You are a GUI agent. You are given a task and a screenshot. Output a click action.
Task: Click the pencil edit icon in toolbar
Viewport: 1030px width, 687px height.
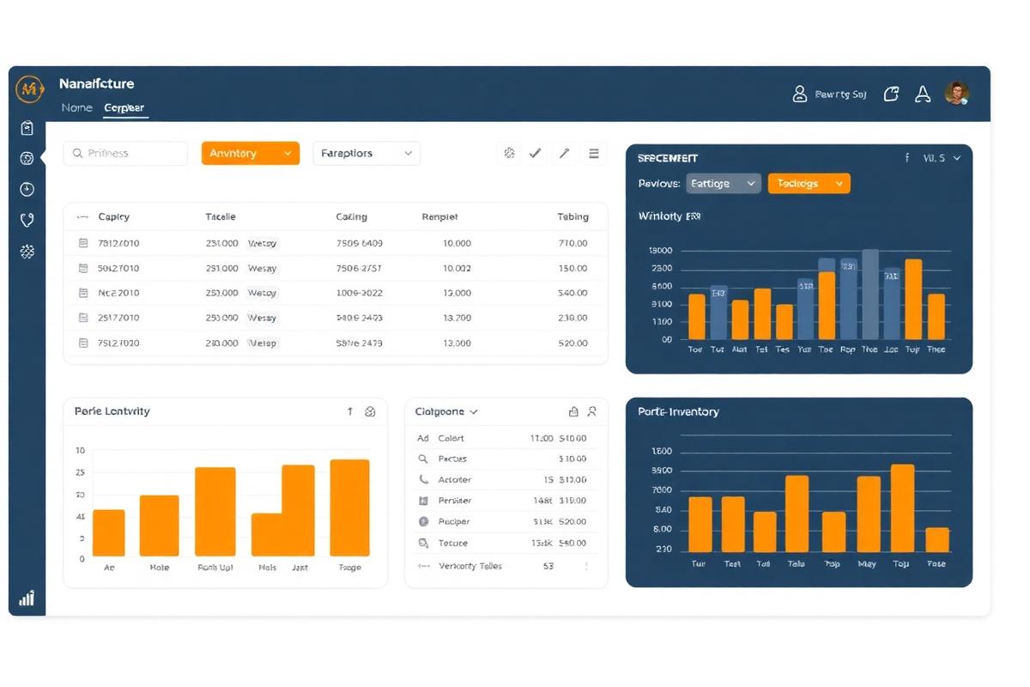[564, 153]
